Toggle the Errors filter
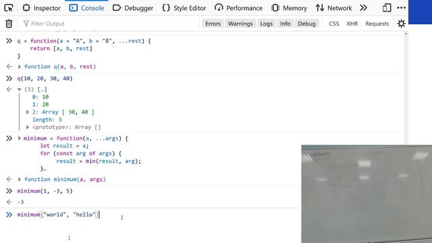 tap(213, 24)
